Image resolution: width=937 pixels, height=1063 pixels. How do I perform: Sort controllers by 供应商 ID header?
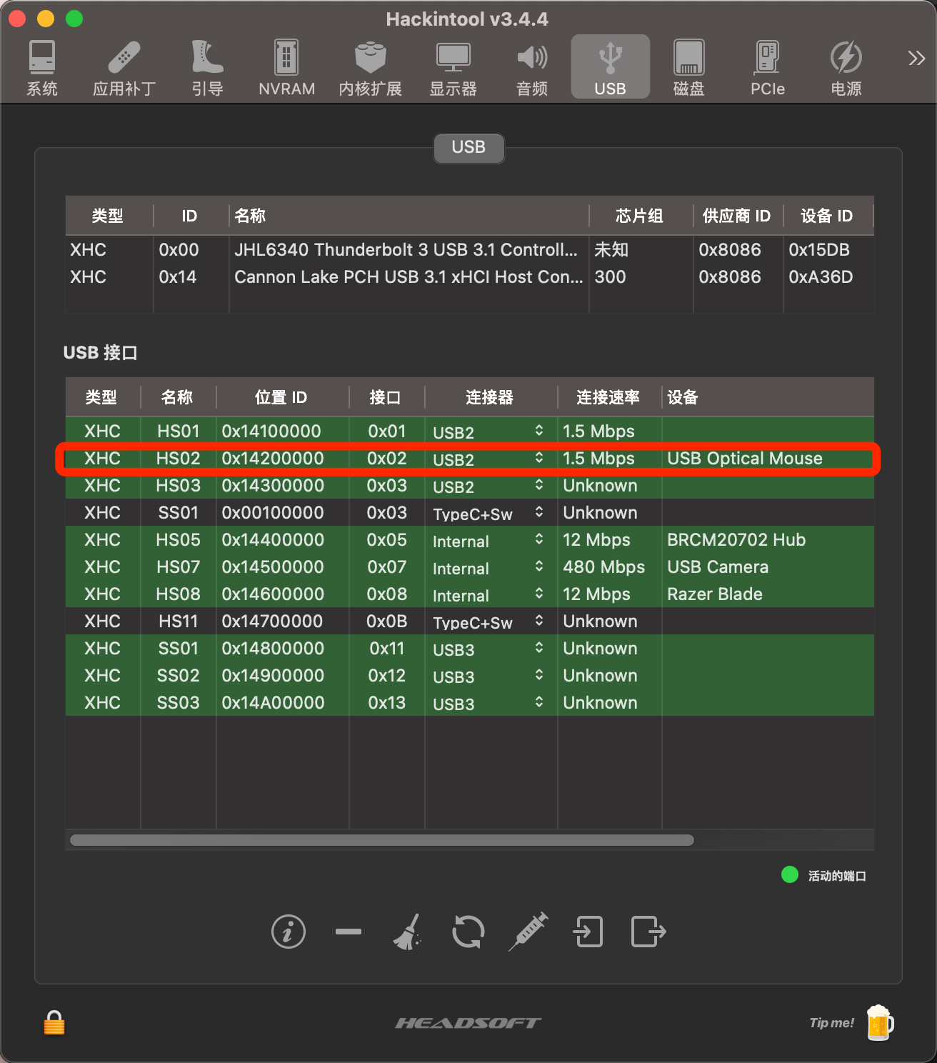737,216
